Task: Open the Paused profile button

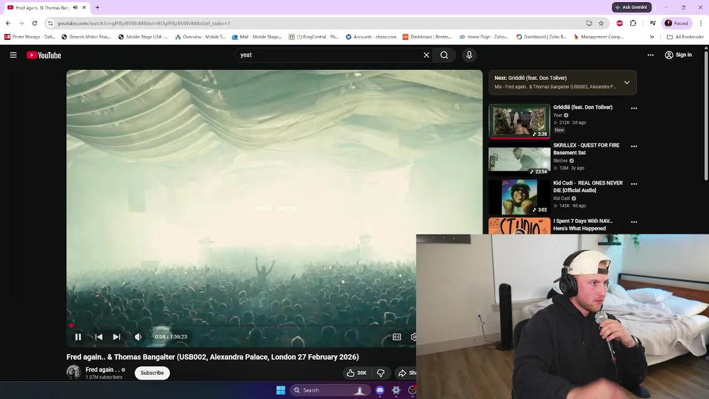Action: click(x=677, y=23)
